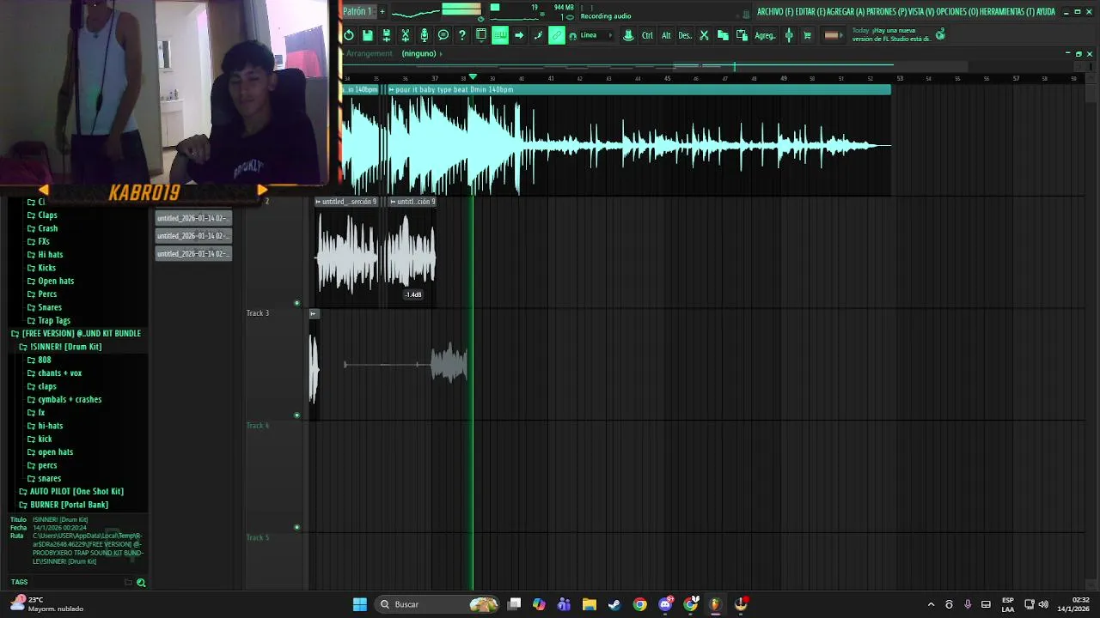The image size is (1100, 618).
Task: Click the audio editor scissors icon beside render
Action: pos(406,35)
